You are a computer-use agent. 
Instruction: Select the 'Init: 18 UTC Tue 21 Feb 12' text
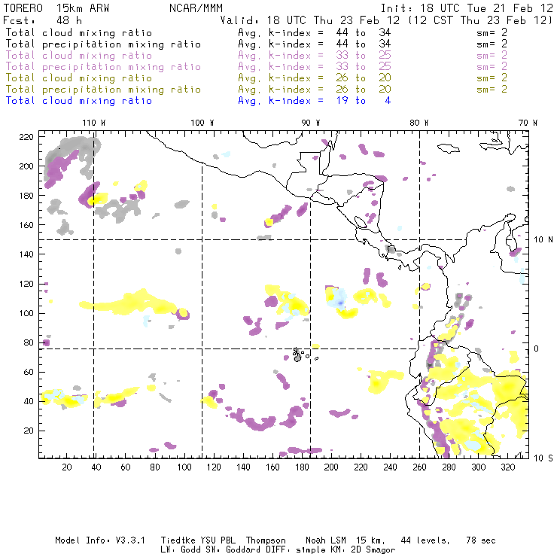(467, 8)
